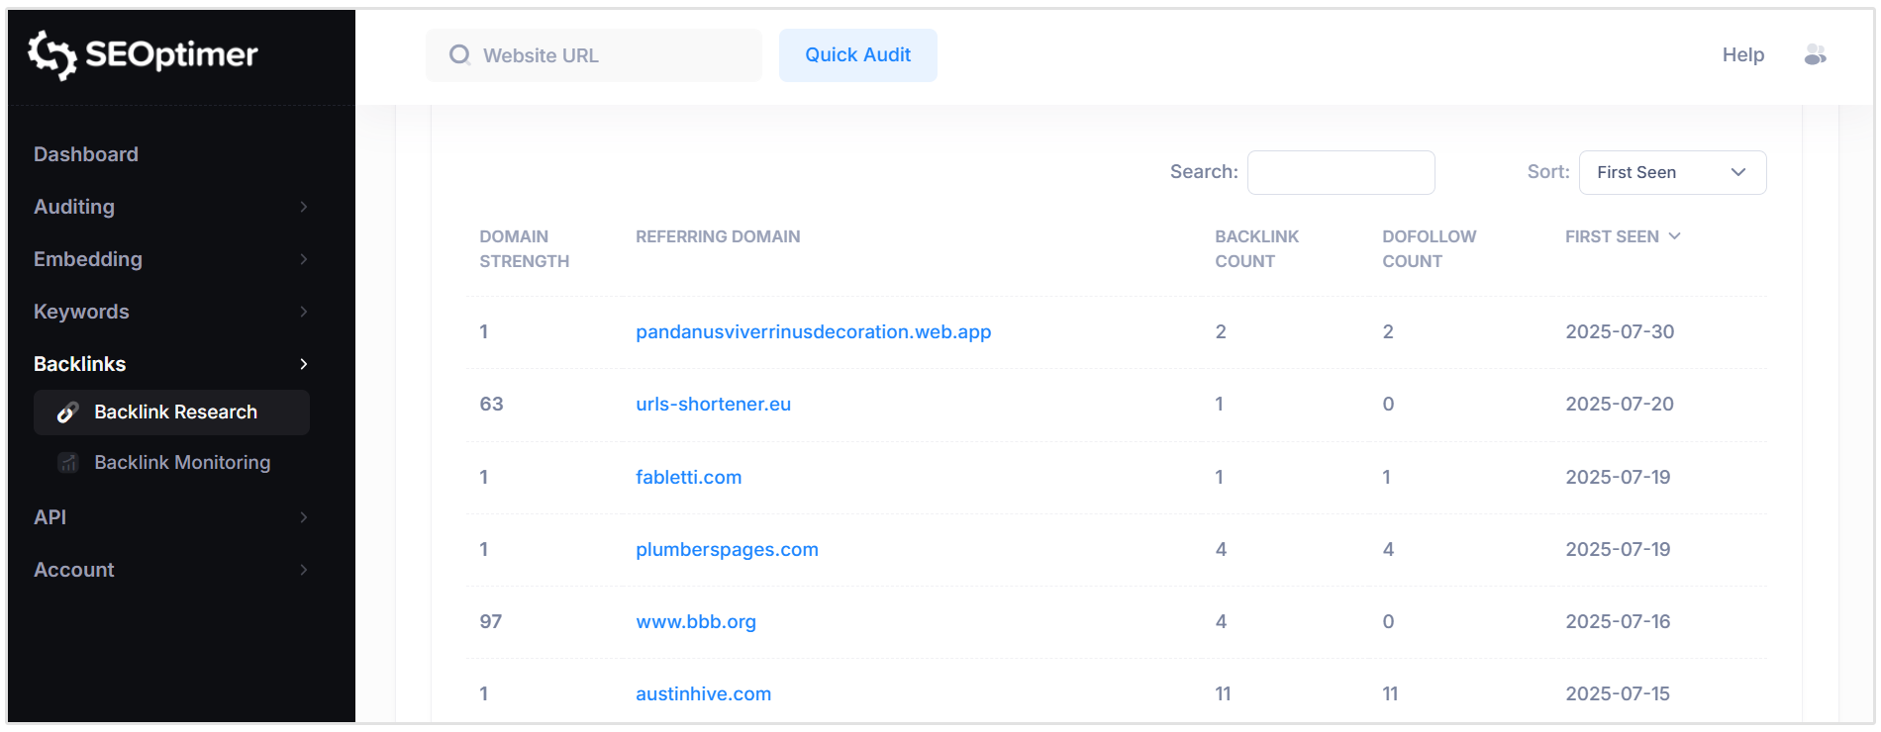The image size is (1881, 732).
Task: Click the Website URL input field
Action: point(594,55)
